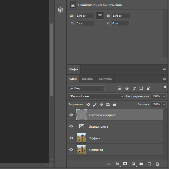Switch to the Контуры tab

105,79
